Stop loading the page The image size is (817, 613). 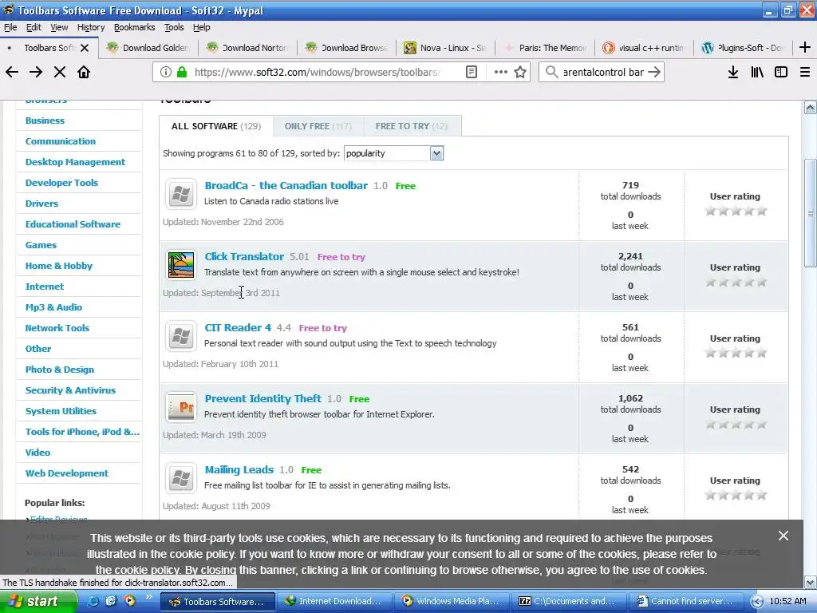(60, 72)
